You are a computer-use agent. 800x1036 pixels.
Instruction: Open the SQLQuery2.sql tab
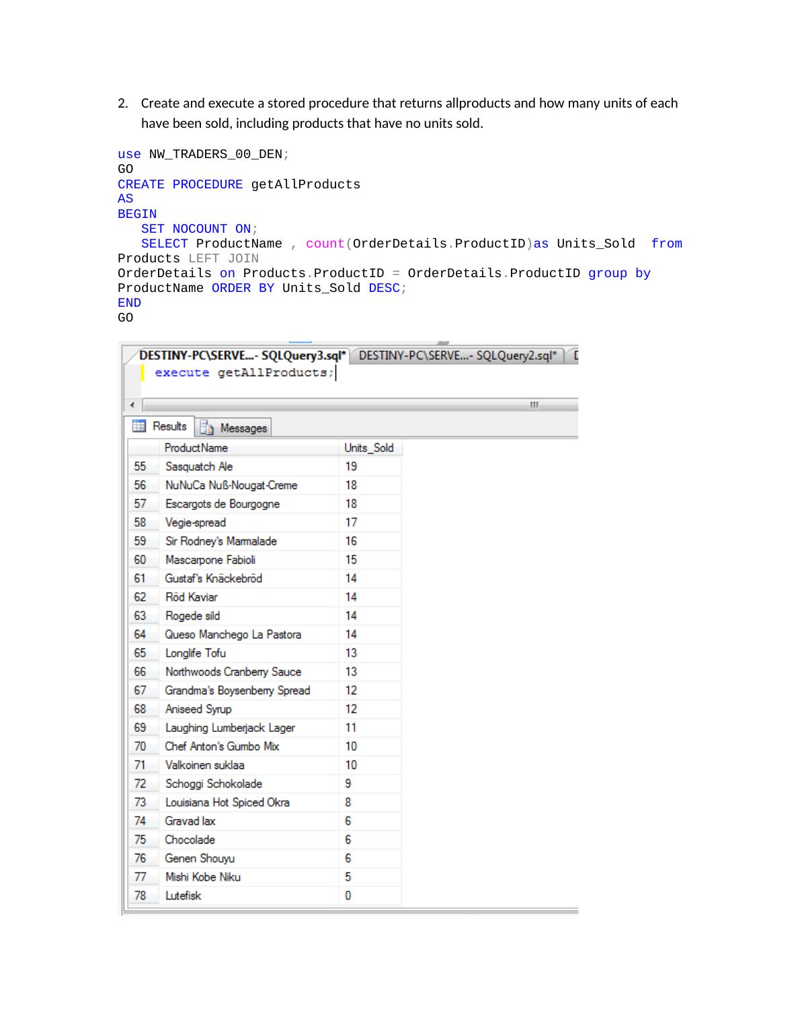point(457,356)
